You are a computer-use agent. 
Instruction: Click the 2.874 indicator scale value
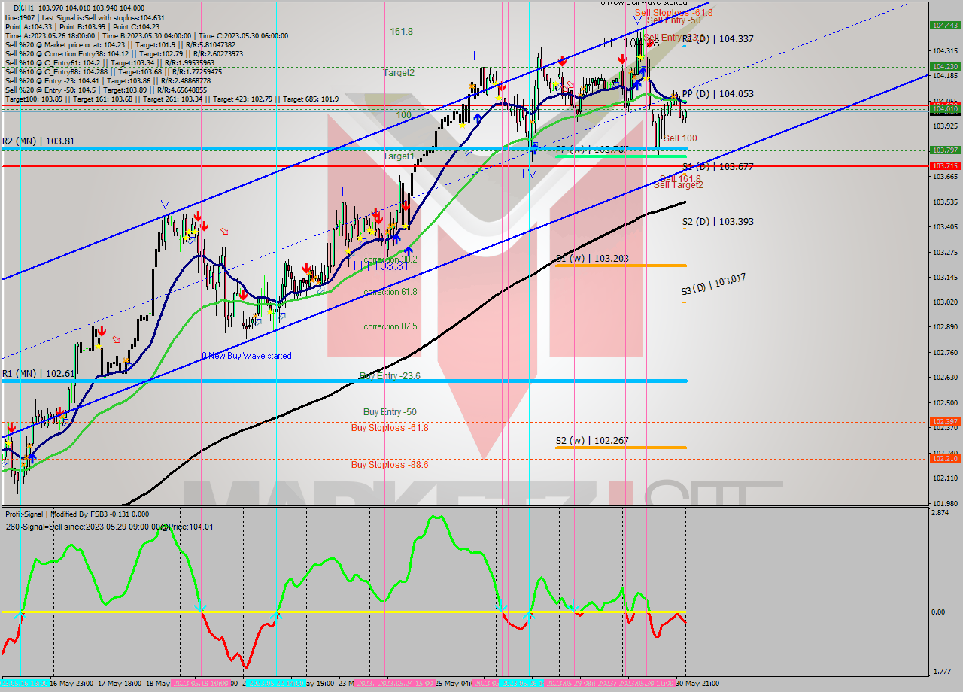(x=941, y=513)
